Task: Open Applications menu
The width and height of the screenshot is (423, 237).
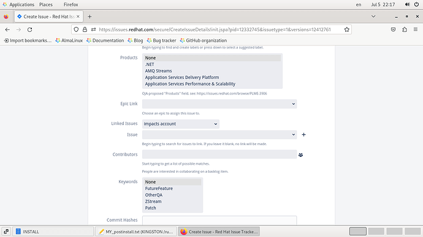Action: coord(18,4)
